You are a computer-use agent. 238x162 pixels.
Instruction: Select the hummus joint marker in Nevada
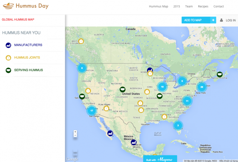[x=88, y=91]
